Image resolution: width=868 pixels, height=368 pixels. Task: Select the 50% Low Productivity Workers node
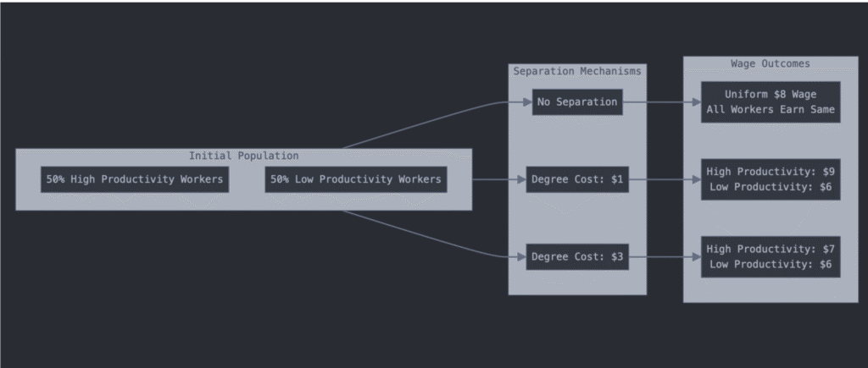pos(355,179)
